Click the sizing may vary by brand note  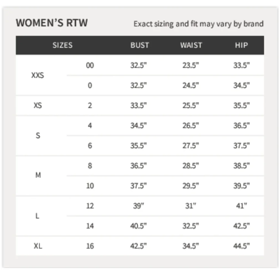point(198,24)
